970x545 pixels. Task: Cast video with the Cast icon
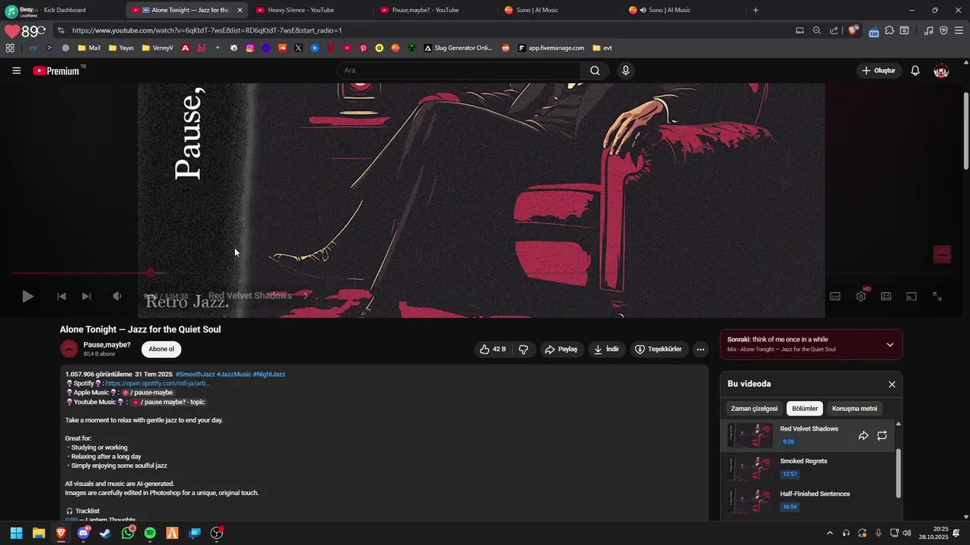tap(912, 296)
